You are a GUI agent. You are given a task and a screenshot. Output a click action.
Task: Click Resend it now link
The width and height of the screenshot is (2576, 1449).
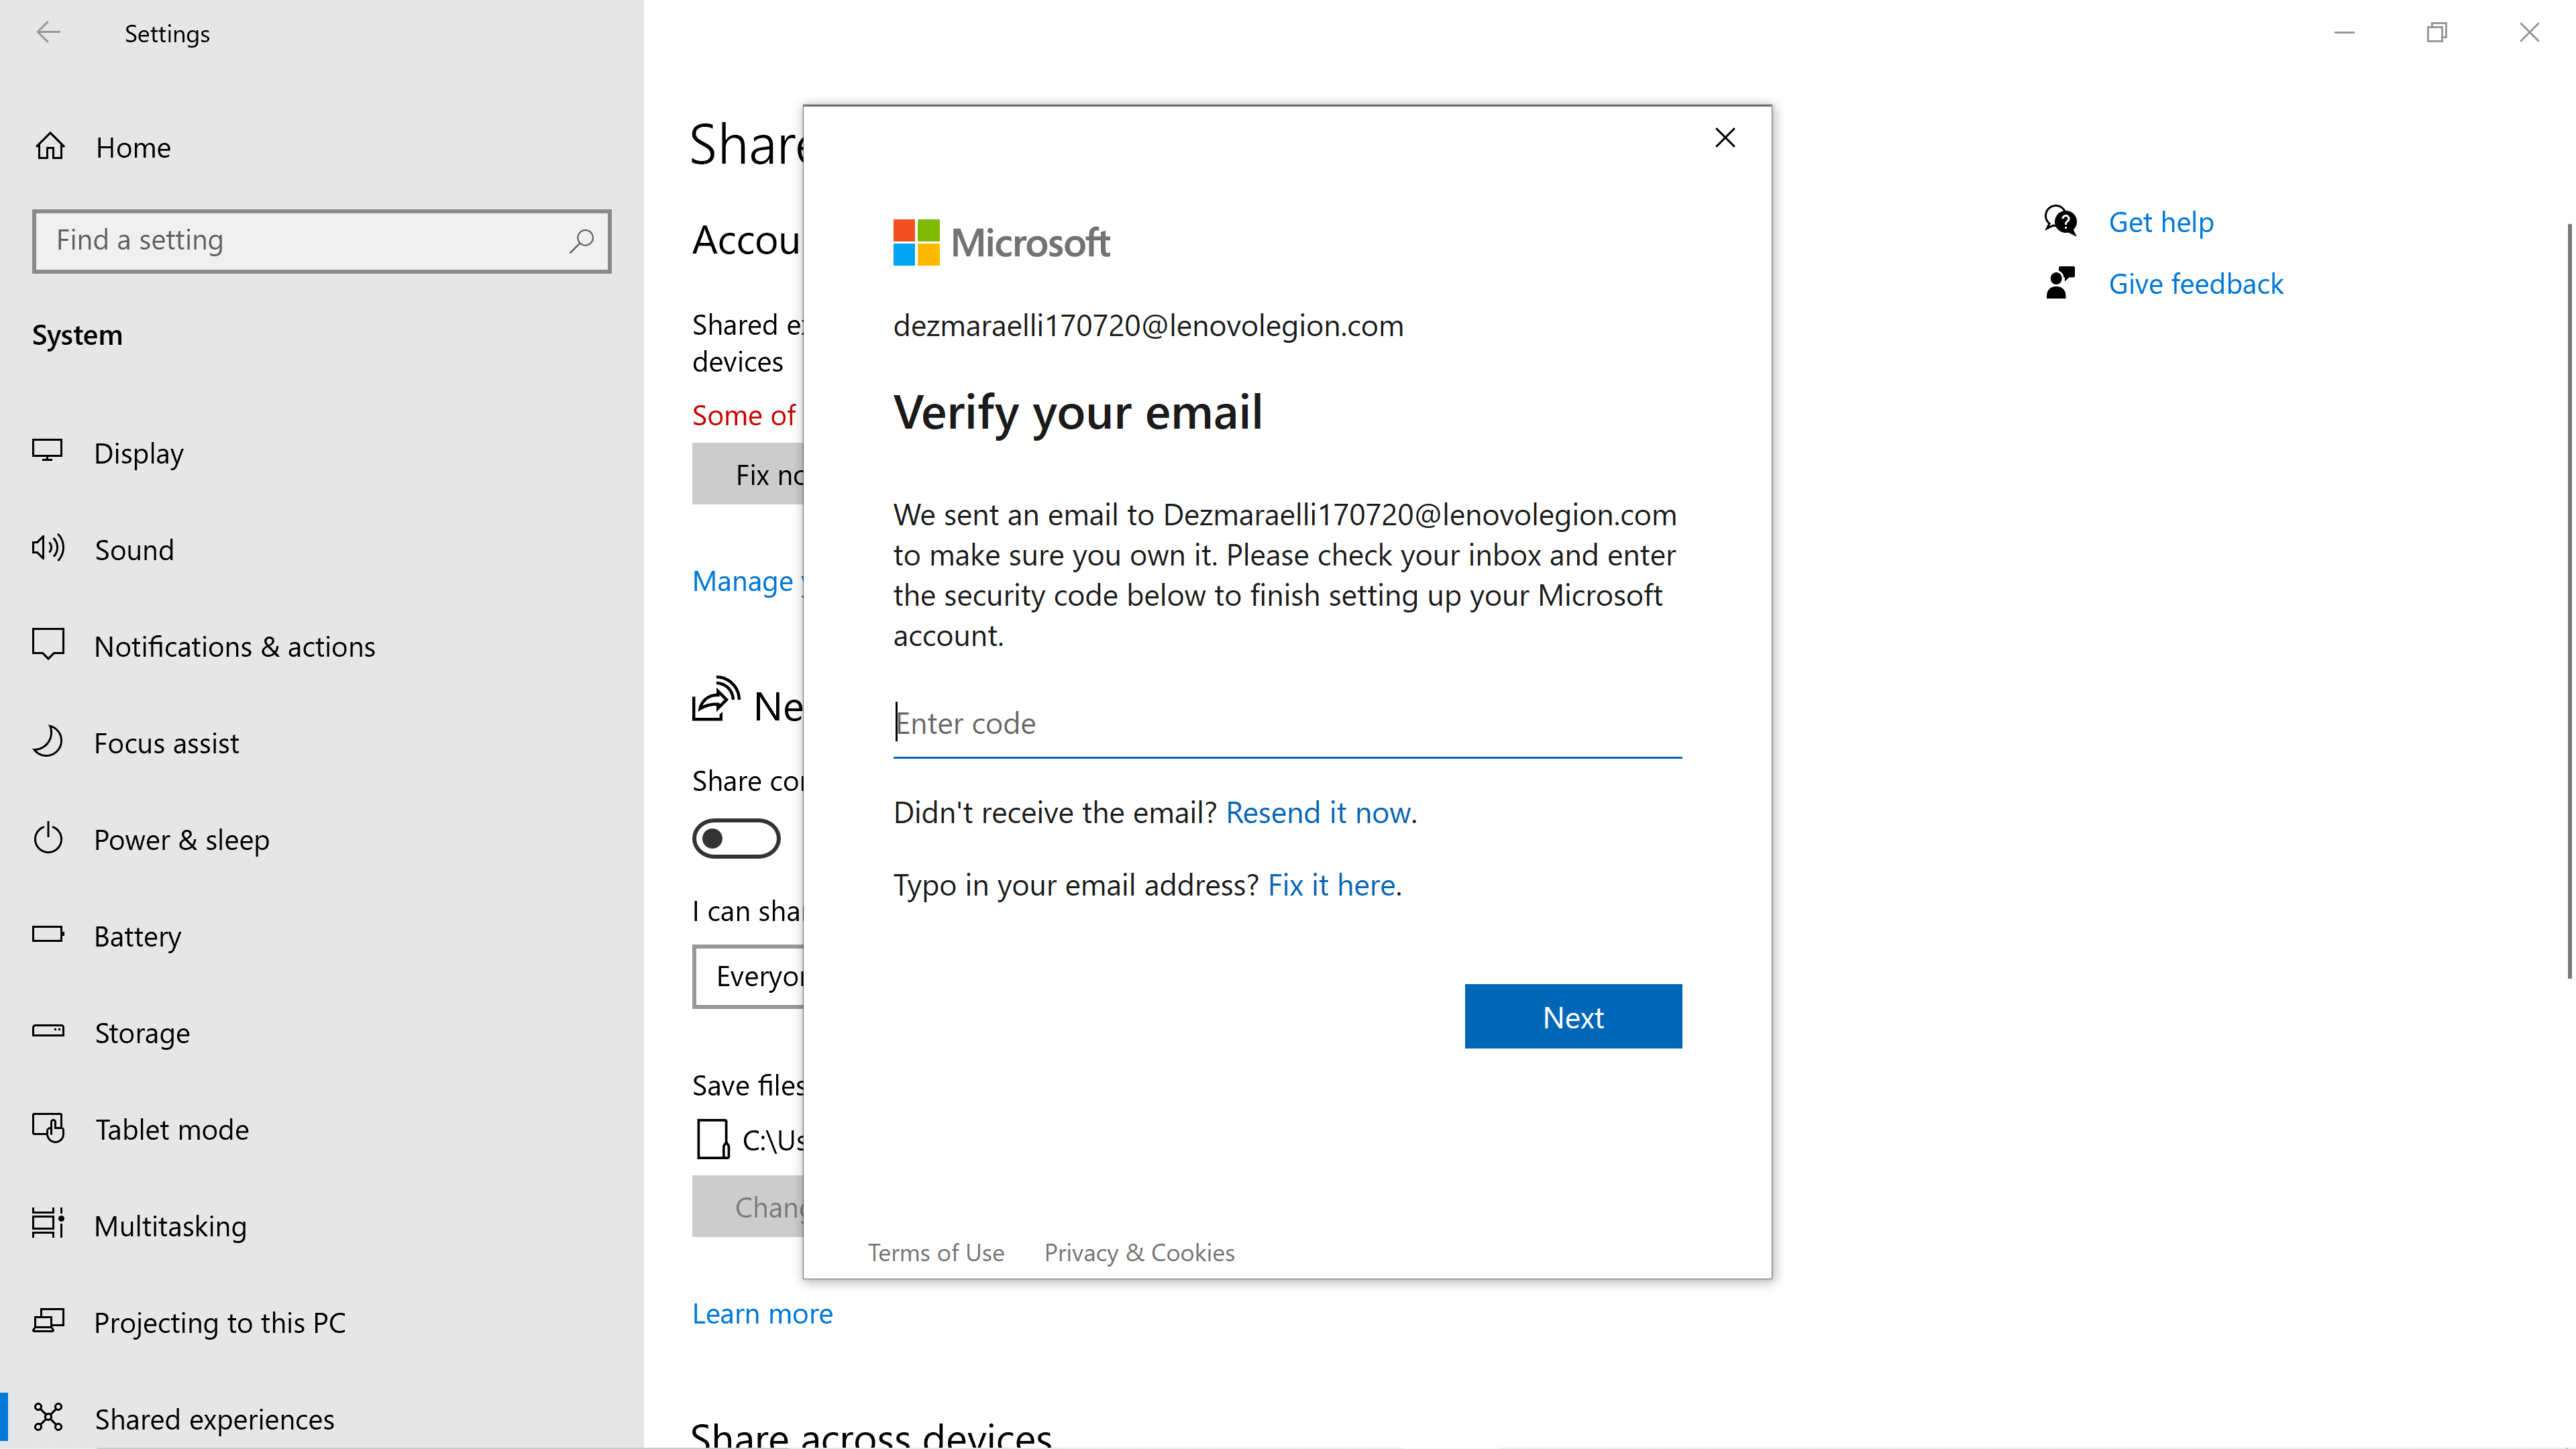pos(1318,812)
